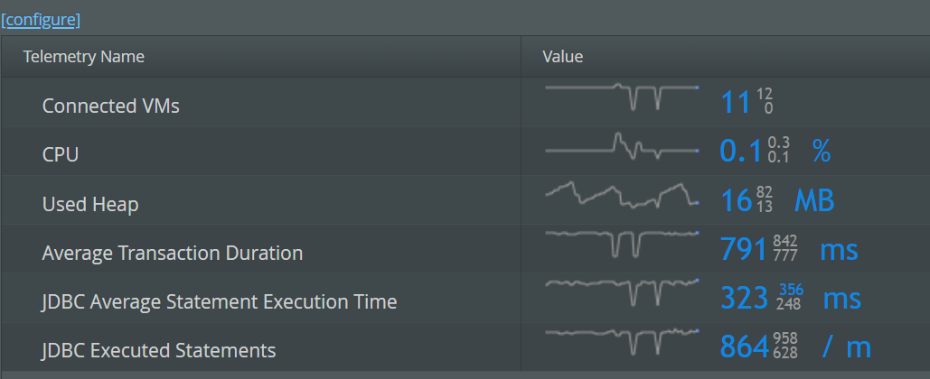Select the Connected VMs row label
The width and height of the screenshot is (930, 379).
tap(111, 106)
